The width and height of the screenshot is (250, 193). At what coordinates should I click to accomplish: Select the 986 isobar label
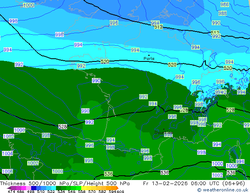224,4
